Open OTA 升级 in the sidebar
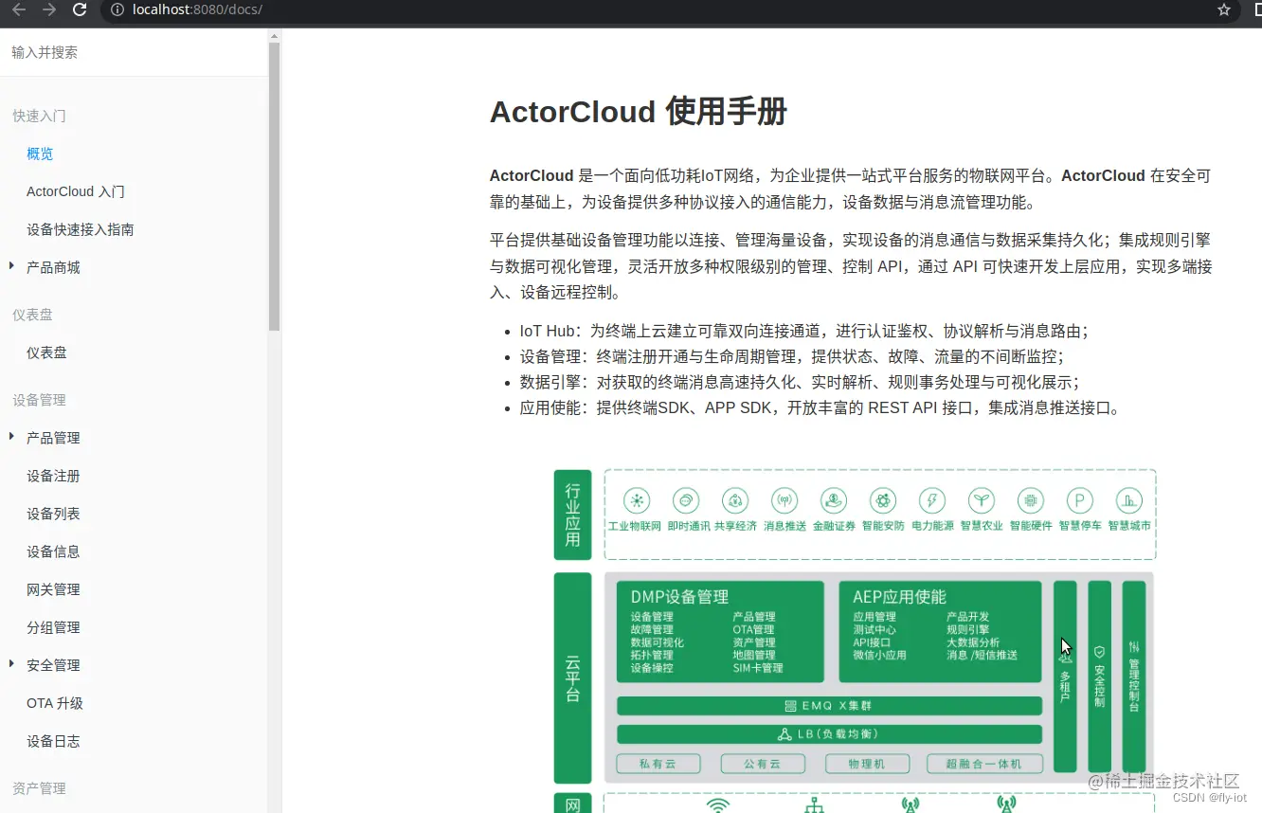 tap(55, 703)
